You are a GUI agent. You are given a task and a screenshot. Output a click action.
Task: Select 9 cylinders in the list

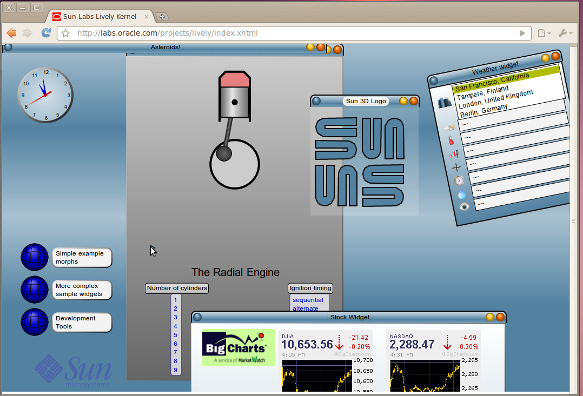175,370
